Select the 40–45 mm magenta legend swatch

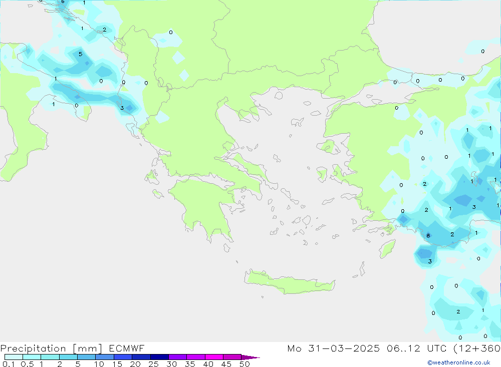214,357
